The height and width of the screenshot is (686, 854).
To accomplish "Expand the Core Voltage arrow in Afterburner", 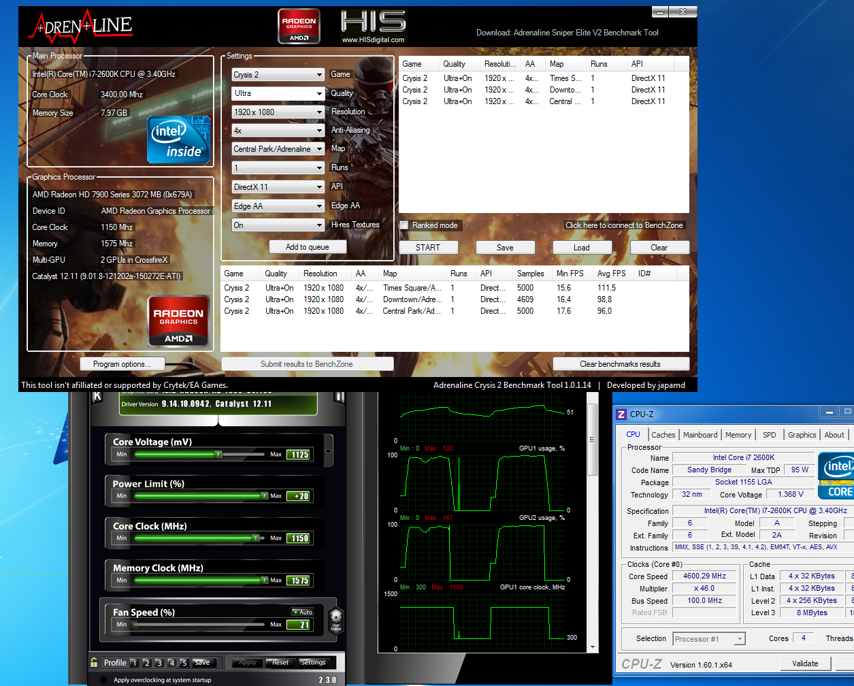I will (x=329, y=452).
